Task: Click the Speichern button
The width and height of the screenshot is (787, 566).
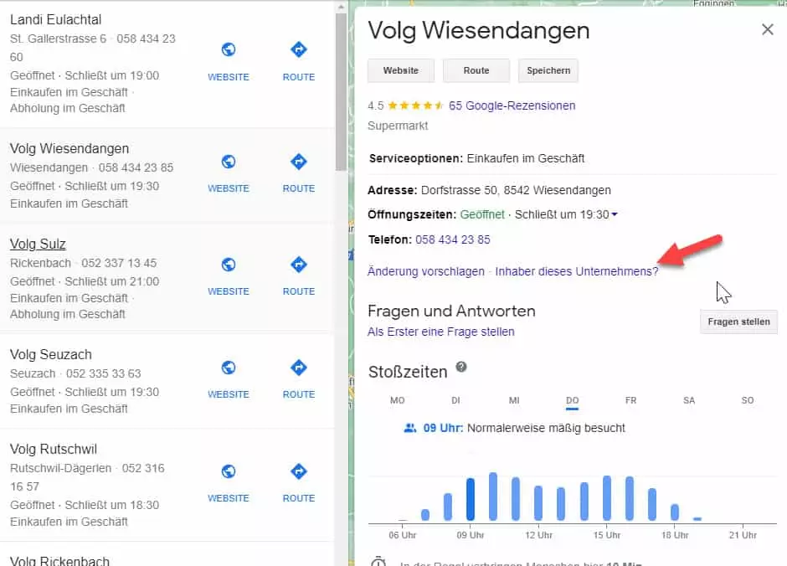Action: [x=548, y=70]
